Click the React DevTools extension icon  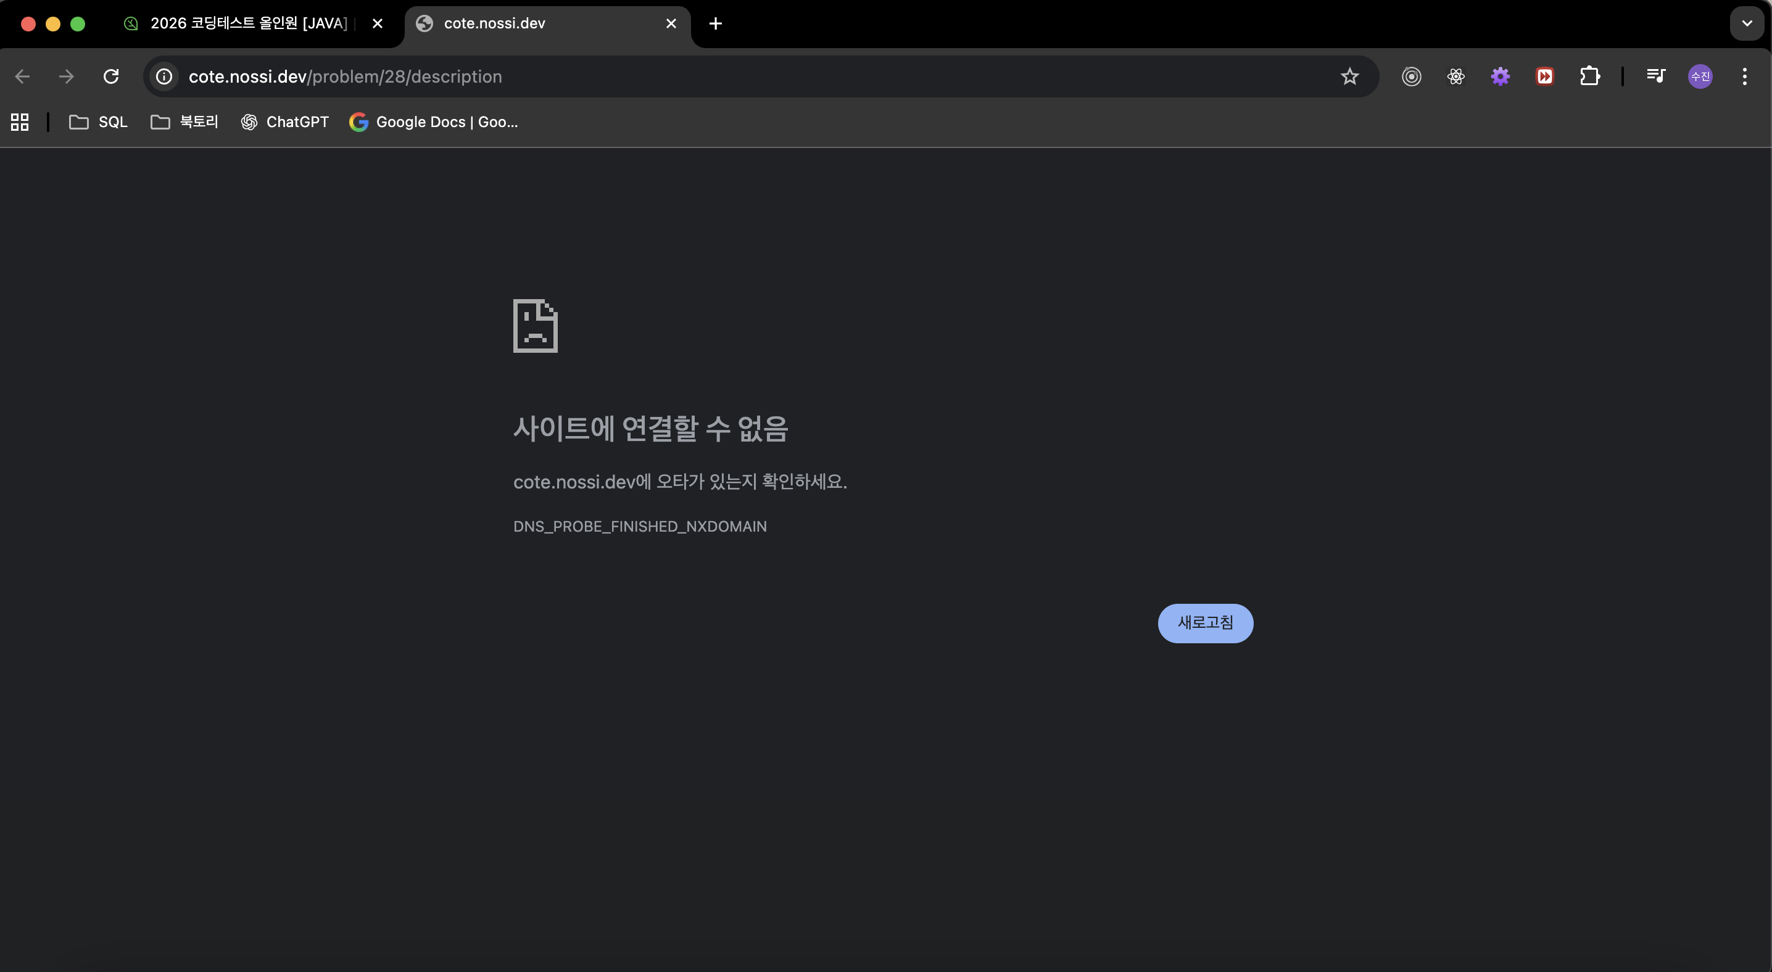1455,76
